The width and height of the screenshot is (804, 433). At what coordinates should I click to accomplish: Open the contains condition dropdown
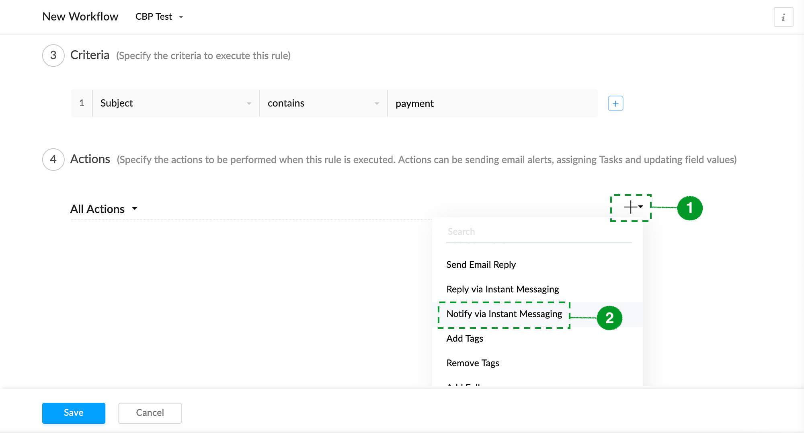(x=323, y=103)
